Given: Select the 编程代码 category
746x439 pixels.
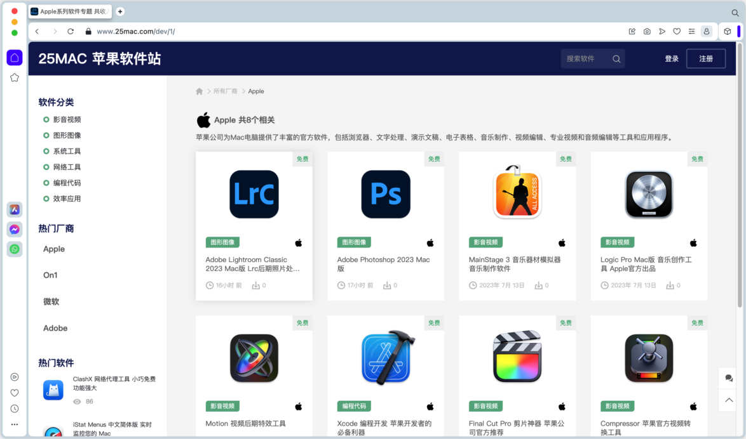Looking at the screenshot, I should click(67, 183).
